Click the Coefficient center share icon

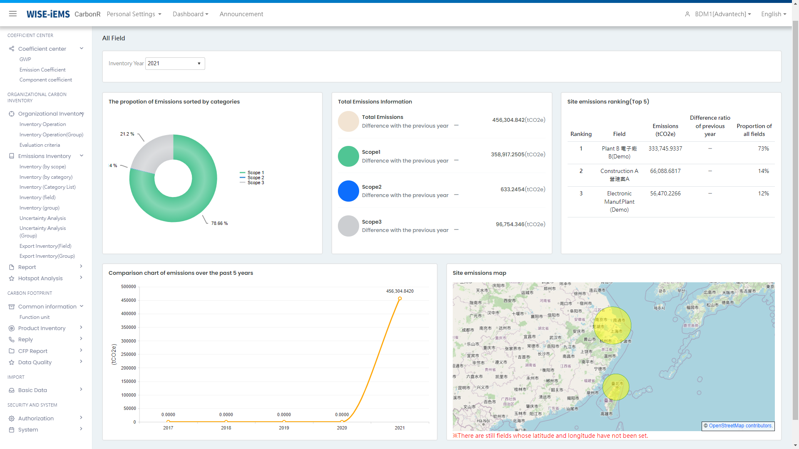point(12,49)
